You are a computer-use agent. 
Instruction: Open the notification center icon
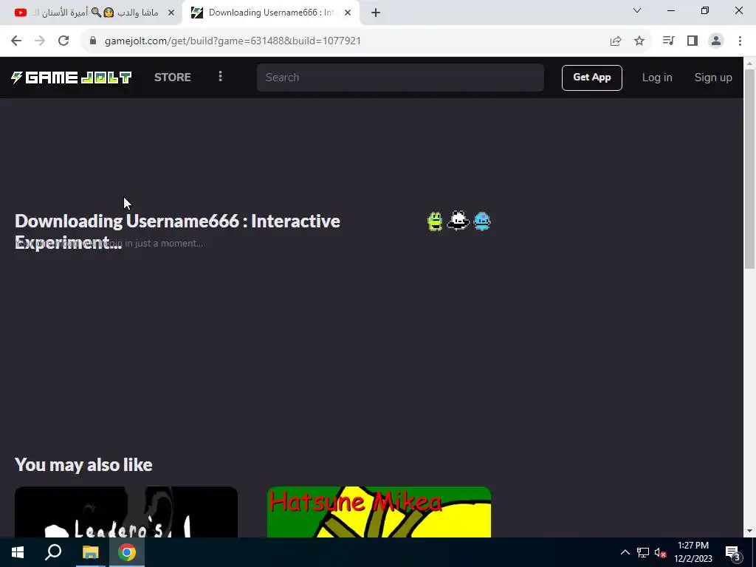tap(733, 553)
